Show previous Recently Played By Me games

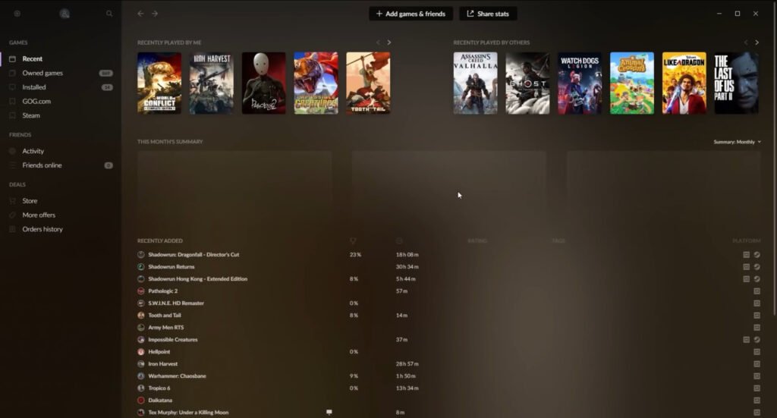point(378,42)
